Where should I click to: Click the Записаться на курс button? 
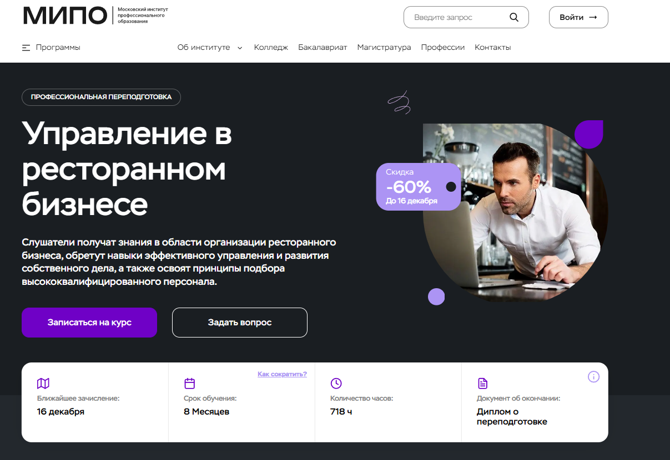point(89,323)
